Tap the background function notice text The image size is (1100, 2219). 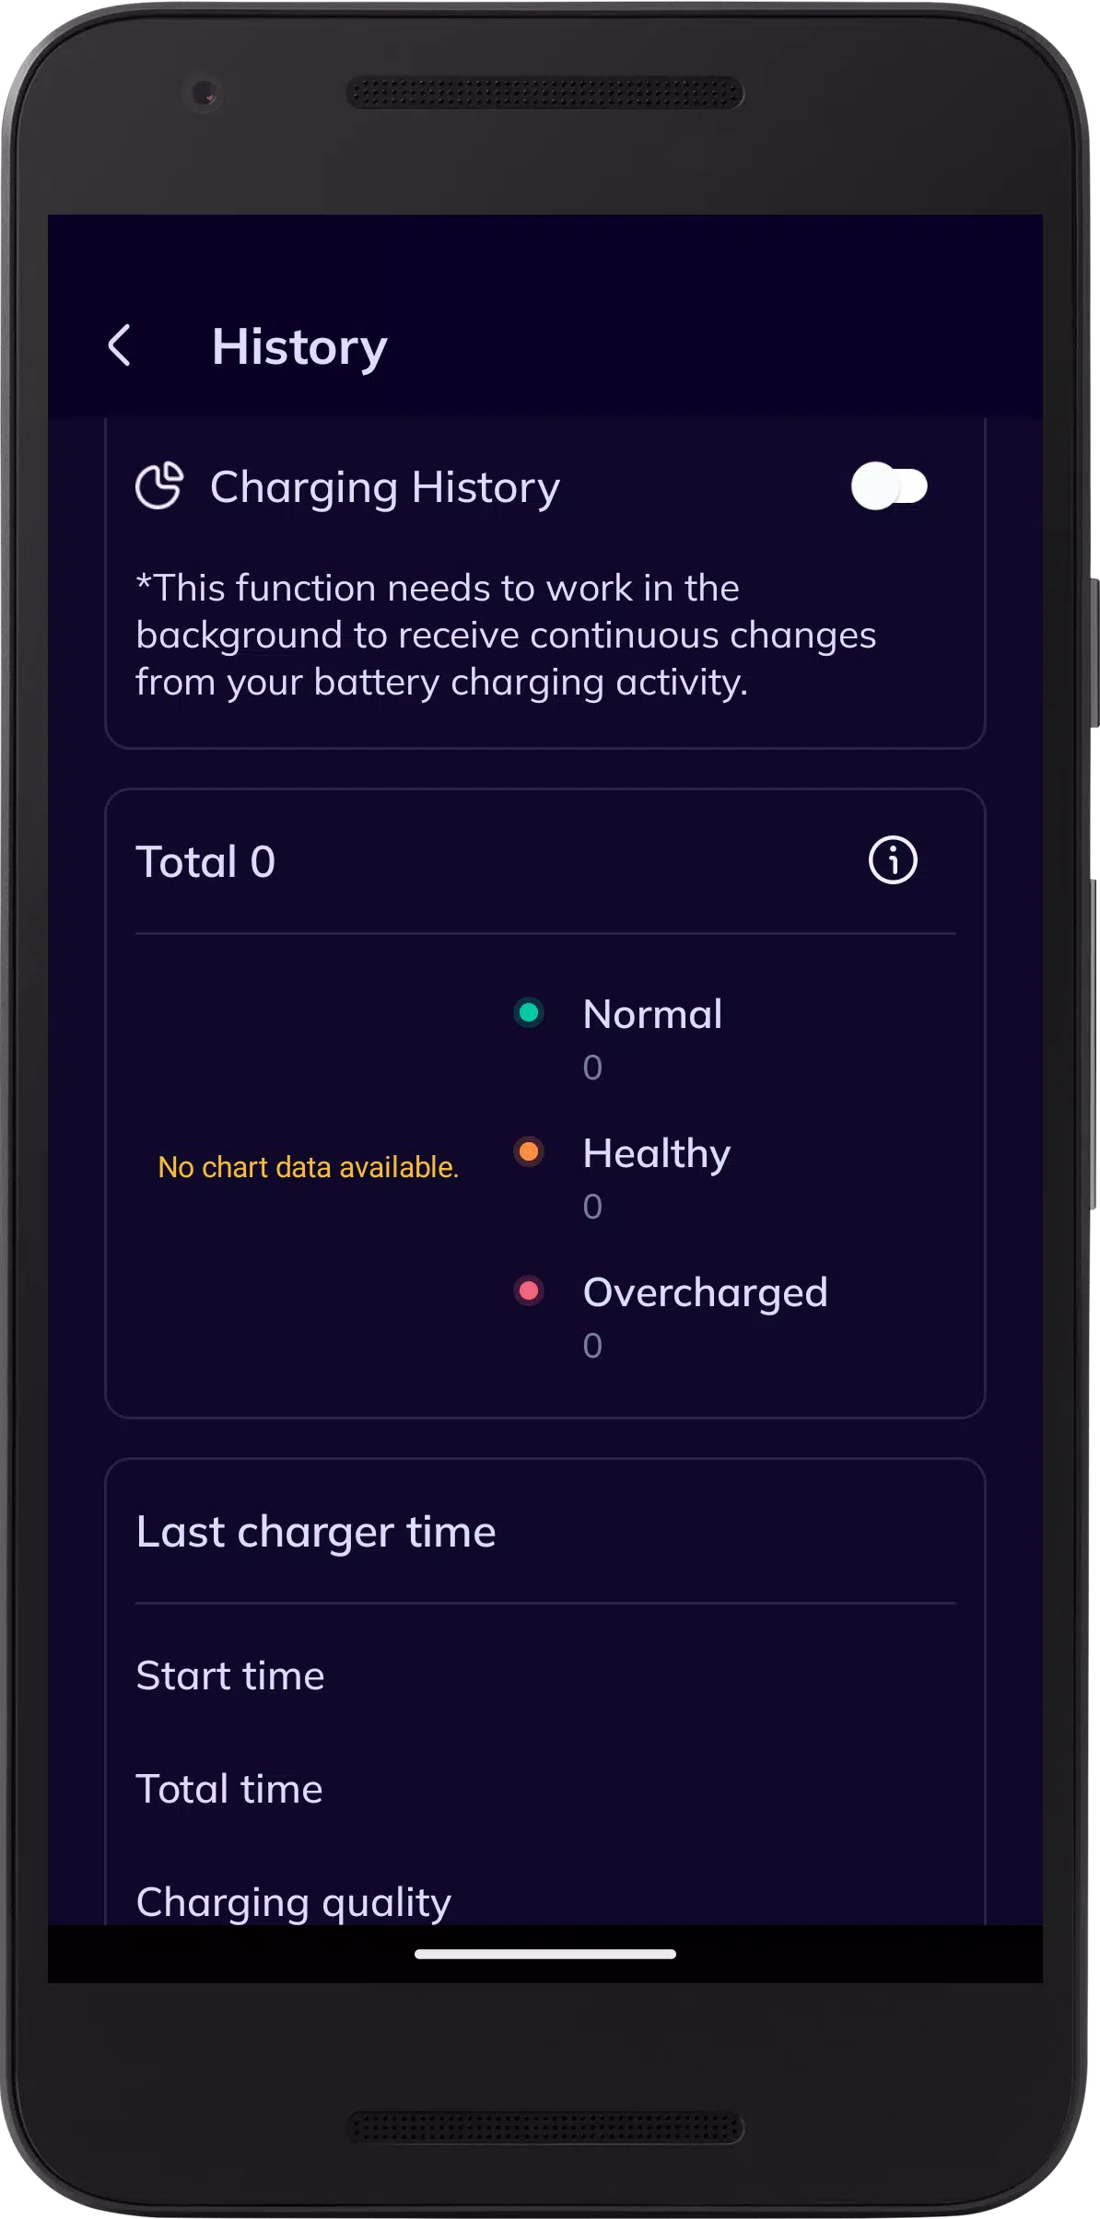pos(506,635)
